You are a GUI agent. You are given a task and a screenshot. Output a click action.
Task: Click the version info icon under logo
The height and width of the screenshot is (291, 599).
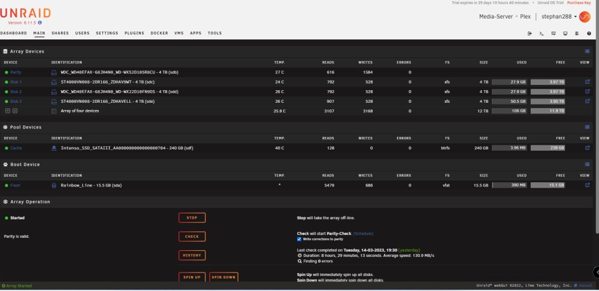pyautogui.click(x=40, y=23)
